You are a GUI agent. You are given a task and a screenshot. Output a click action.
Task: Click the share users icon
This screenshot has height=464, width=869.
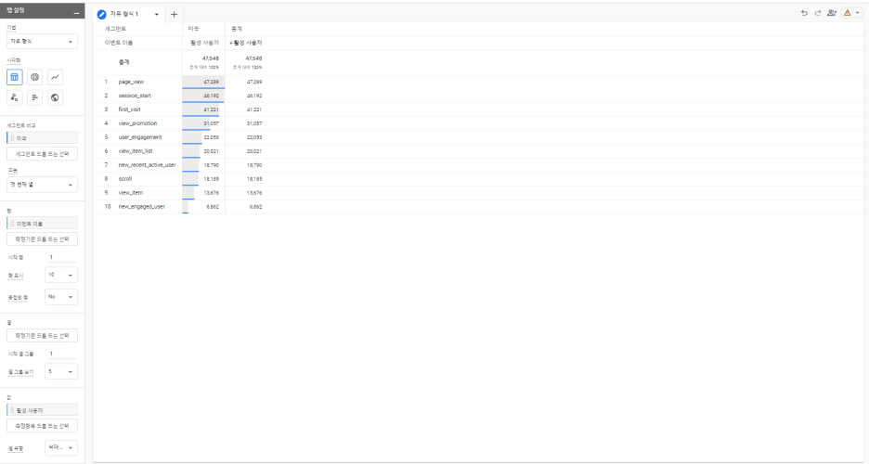point(831,13)
